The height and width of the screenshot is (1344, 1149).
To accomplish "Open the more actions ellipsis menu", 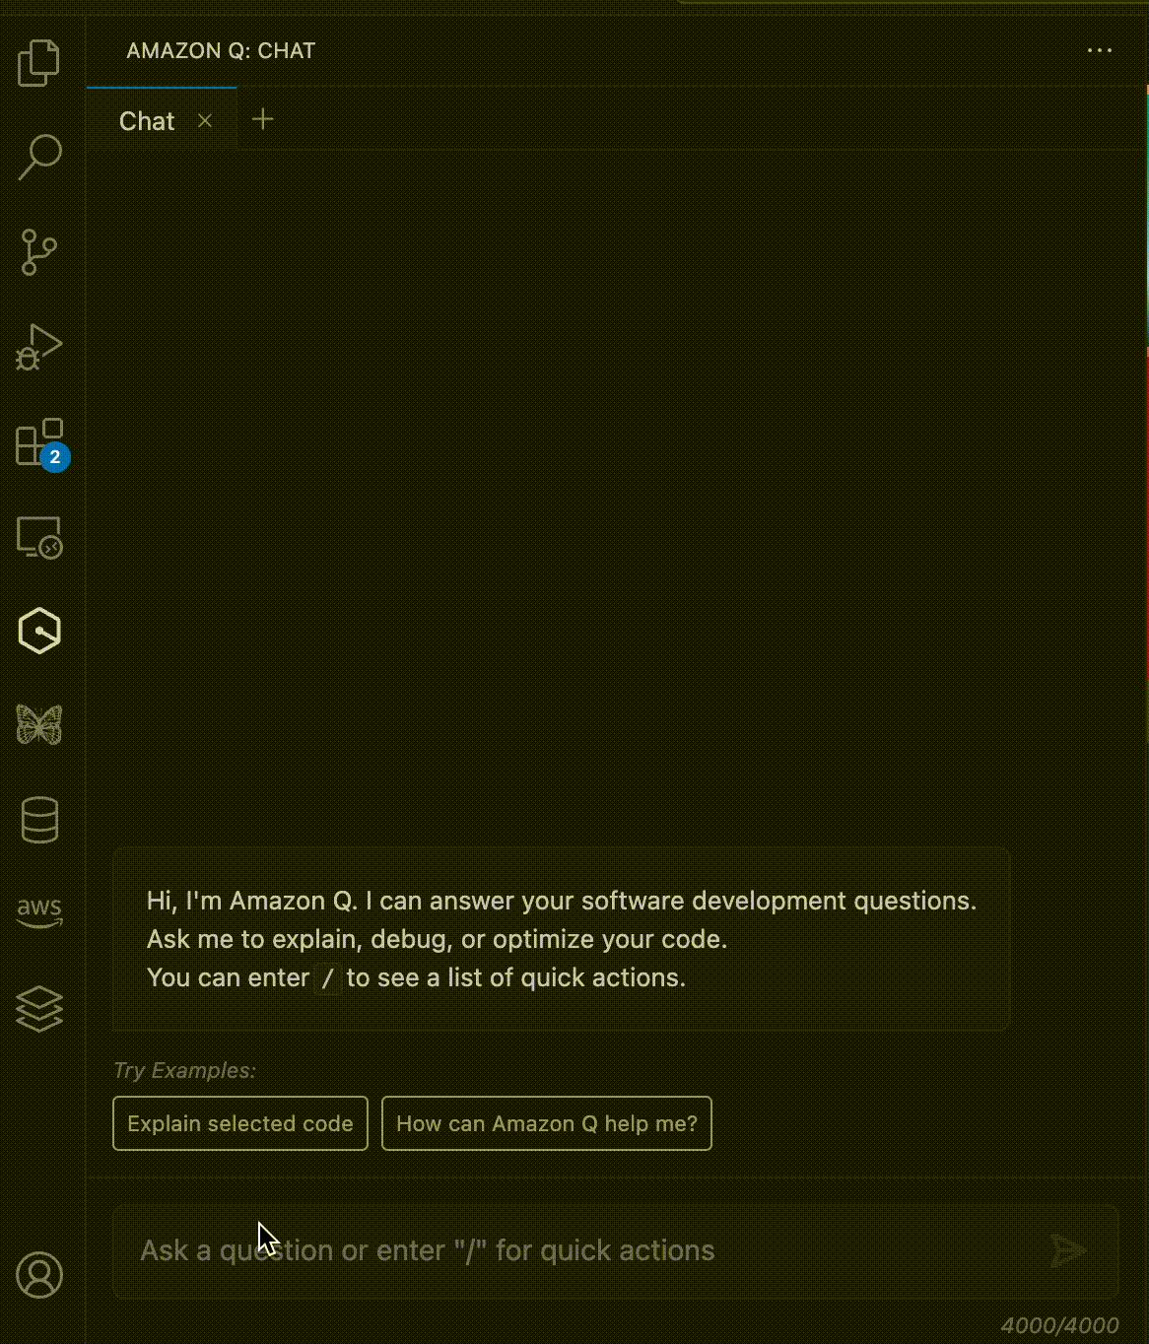I will 1098,50.
